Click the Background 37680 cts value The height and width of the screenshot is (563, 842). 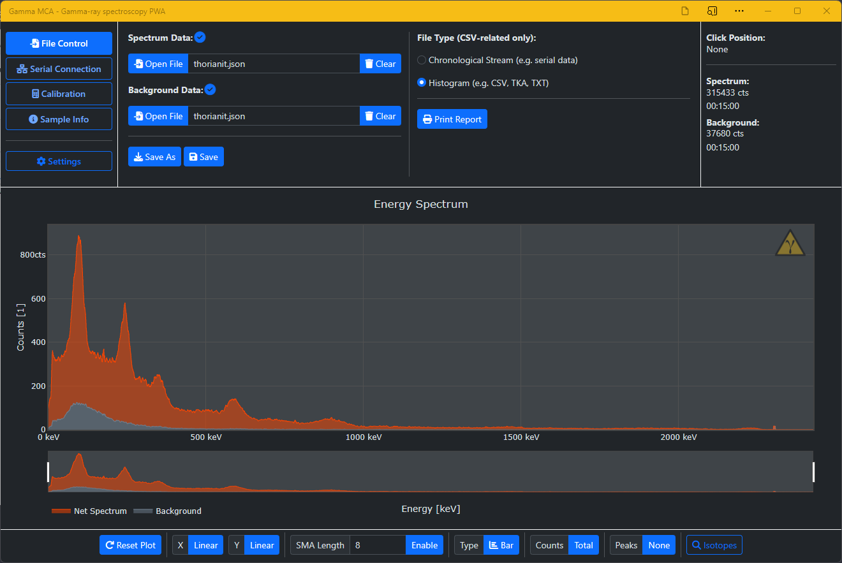tap(725, 133)
